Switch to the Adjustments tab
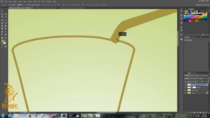 click(x=194, y=37)
